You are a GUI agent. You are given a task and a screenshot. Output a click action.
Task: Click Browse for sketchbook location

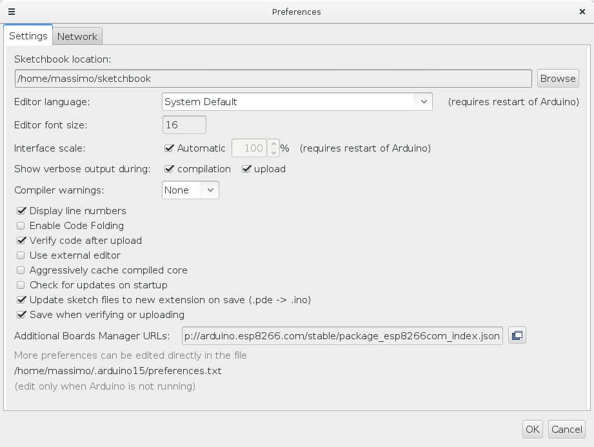pos(557,79)
